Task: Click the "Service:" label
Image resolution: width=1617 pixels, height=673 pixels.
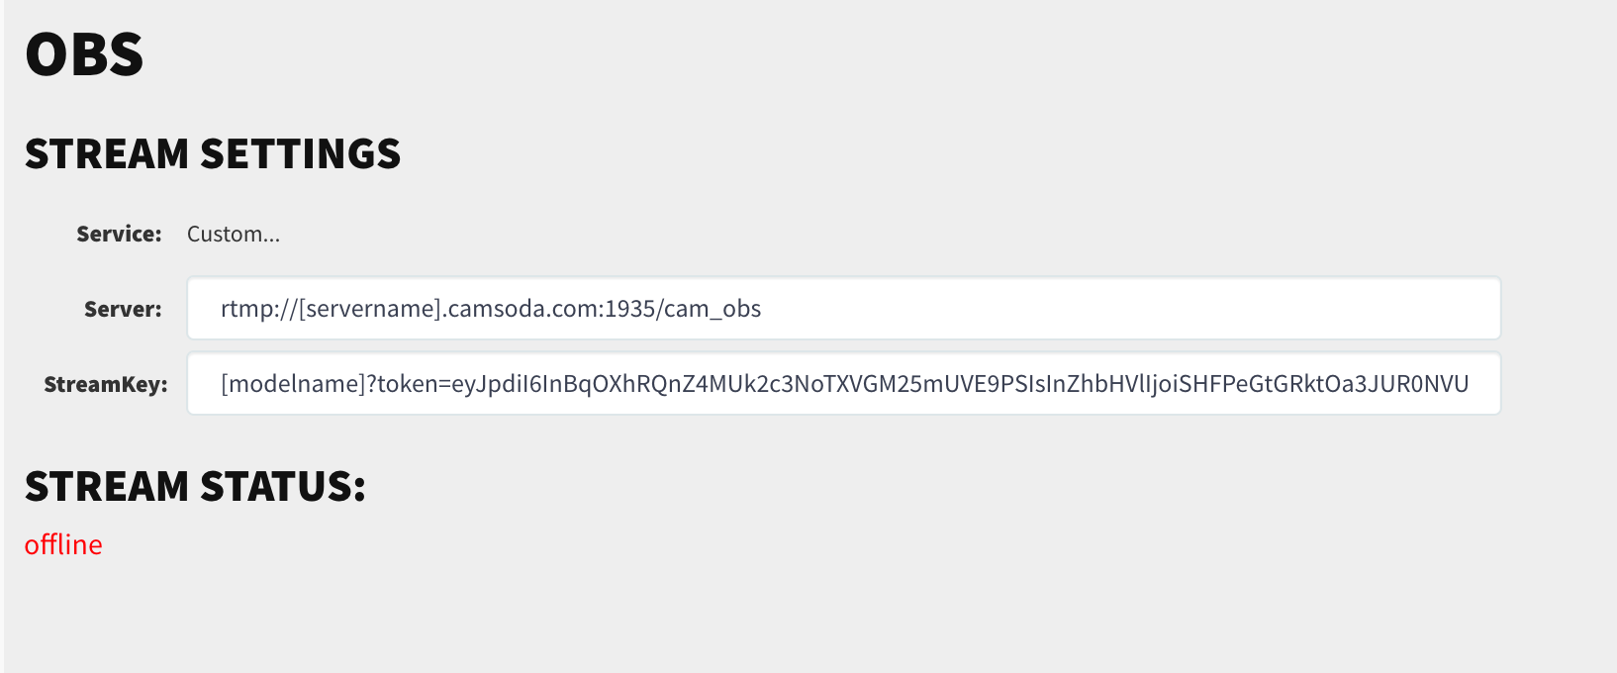Action: coord(119,235)
